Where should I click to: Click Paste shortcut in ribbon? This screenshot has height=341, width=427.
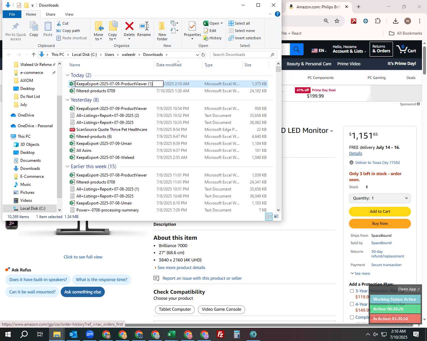[71, 38]
